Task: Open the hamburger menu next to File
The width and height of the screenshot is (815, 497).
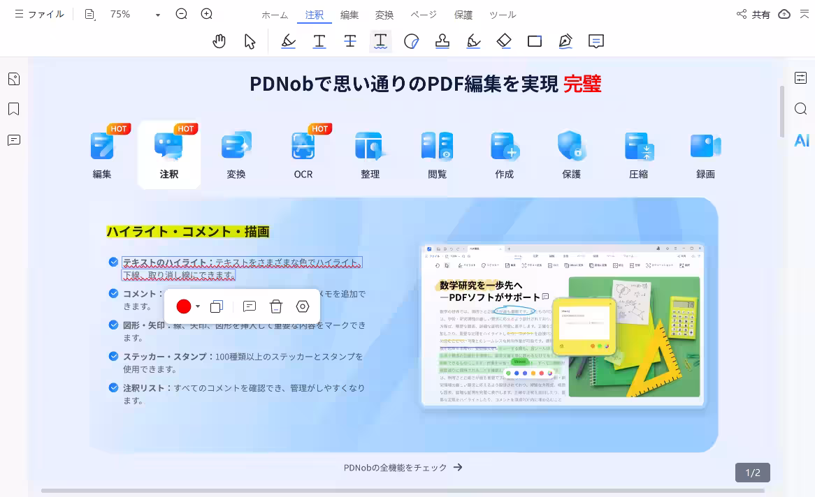Action: click(x=19, y=14)
